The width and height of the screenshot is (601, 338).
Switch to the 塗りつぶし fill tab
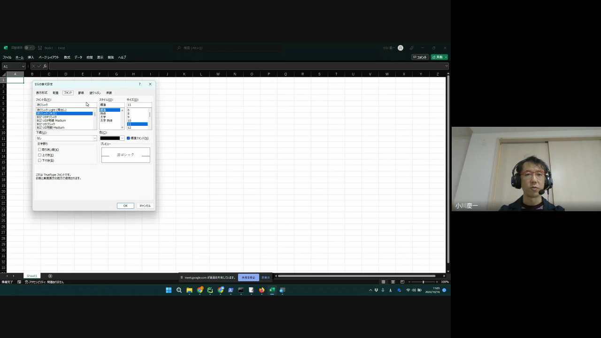pyautogui.click(x=95, y=93)
